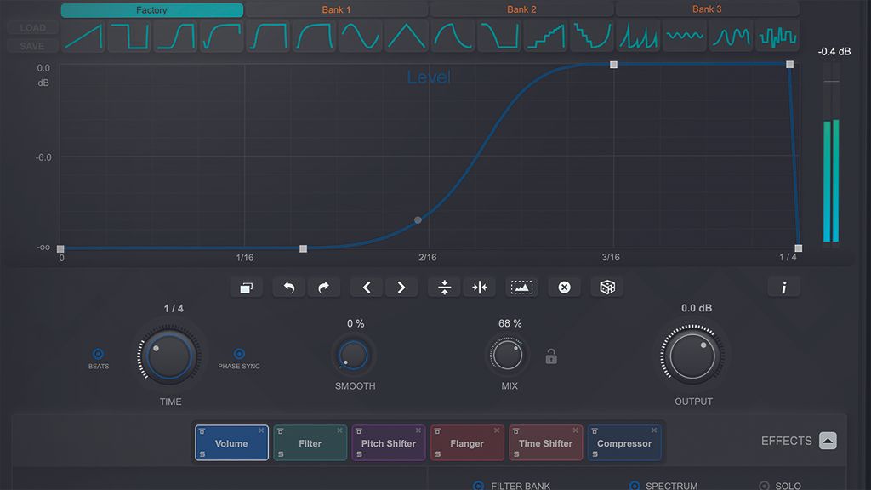Viewport: 871px width, 490px height.
Task: Undo the last curve edit
Action: pyautogui.click(x=288, y=287)
